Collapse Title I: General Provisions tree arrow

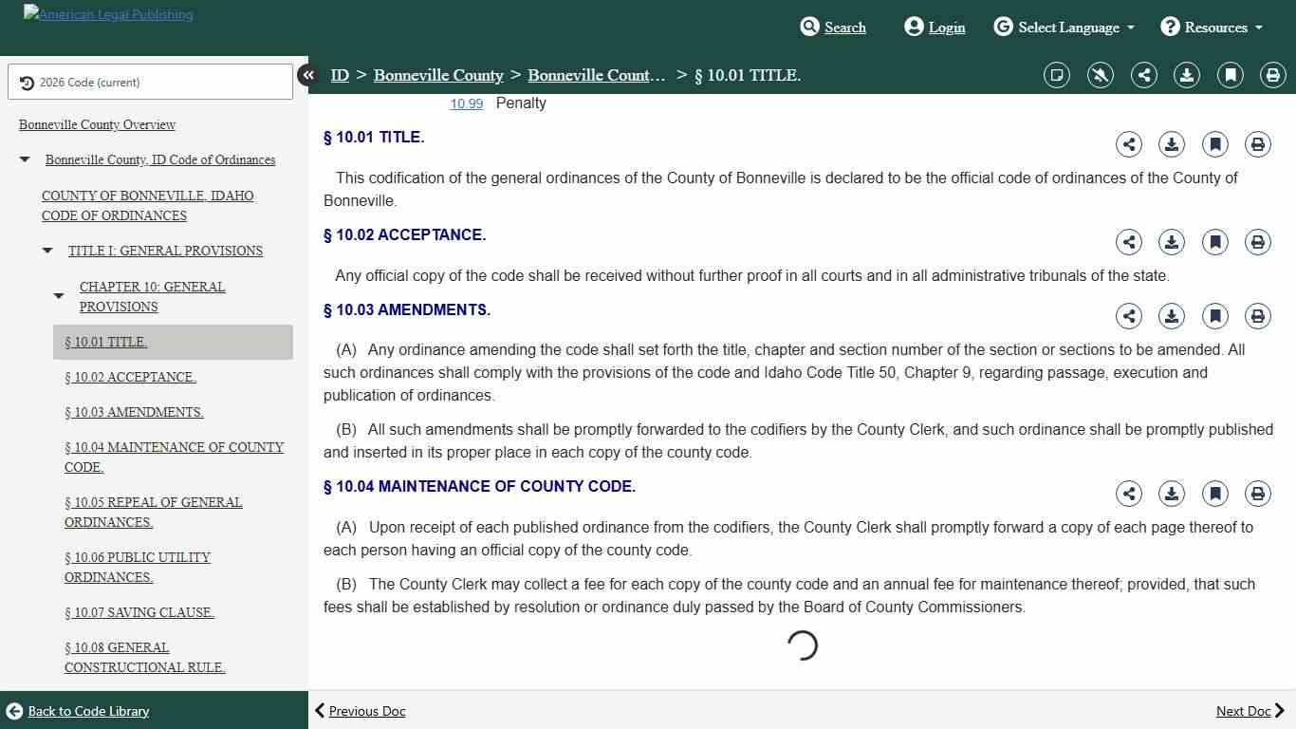click(48, 252)
